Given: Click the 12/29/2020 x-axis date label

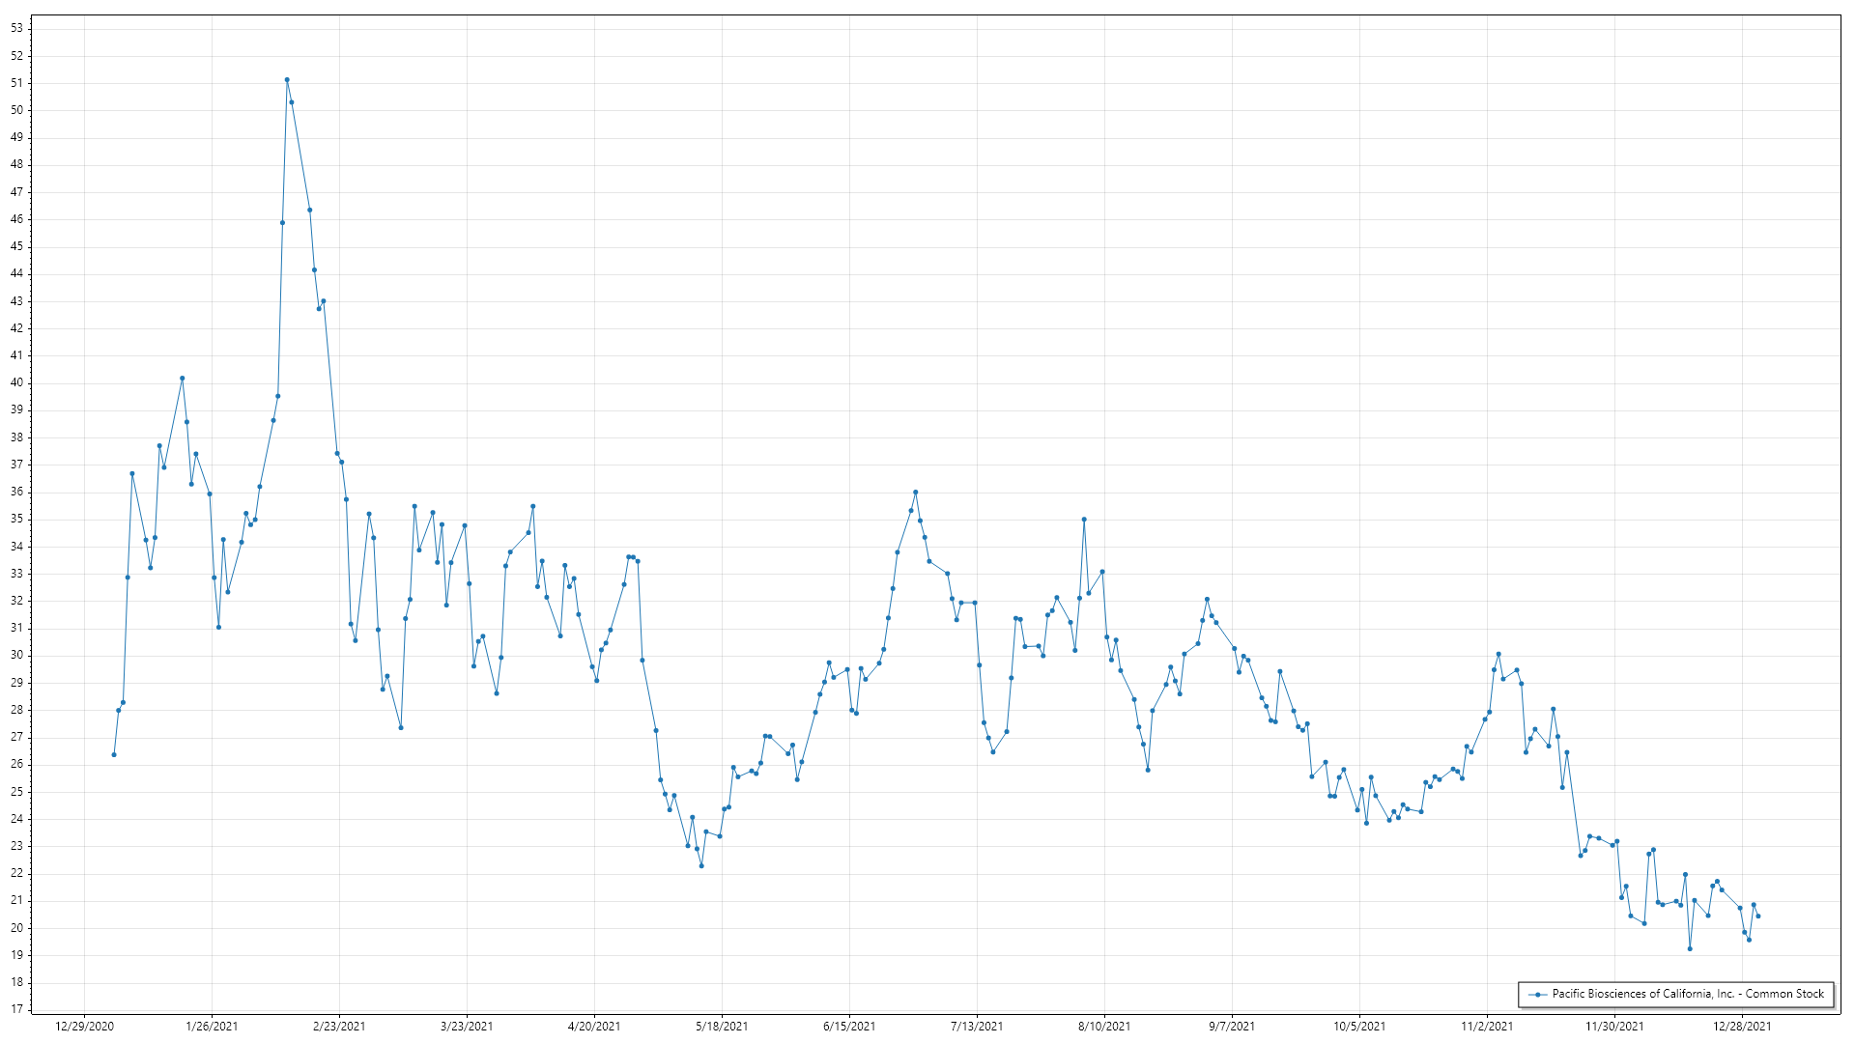Looking at the screenshot, I should [x=84, y=1027].
